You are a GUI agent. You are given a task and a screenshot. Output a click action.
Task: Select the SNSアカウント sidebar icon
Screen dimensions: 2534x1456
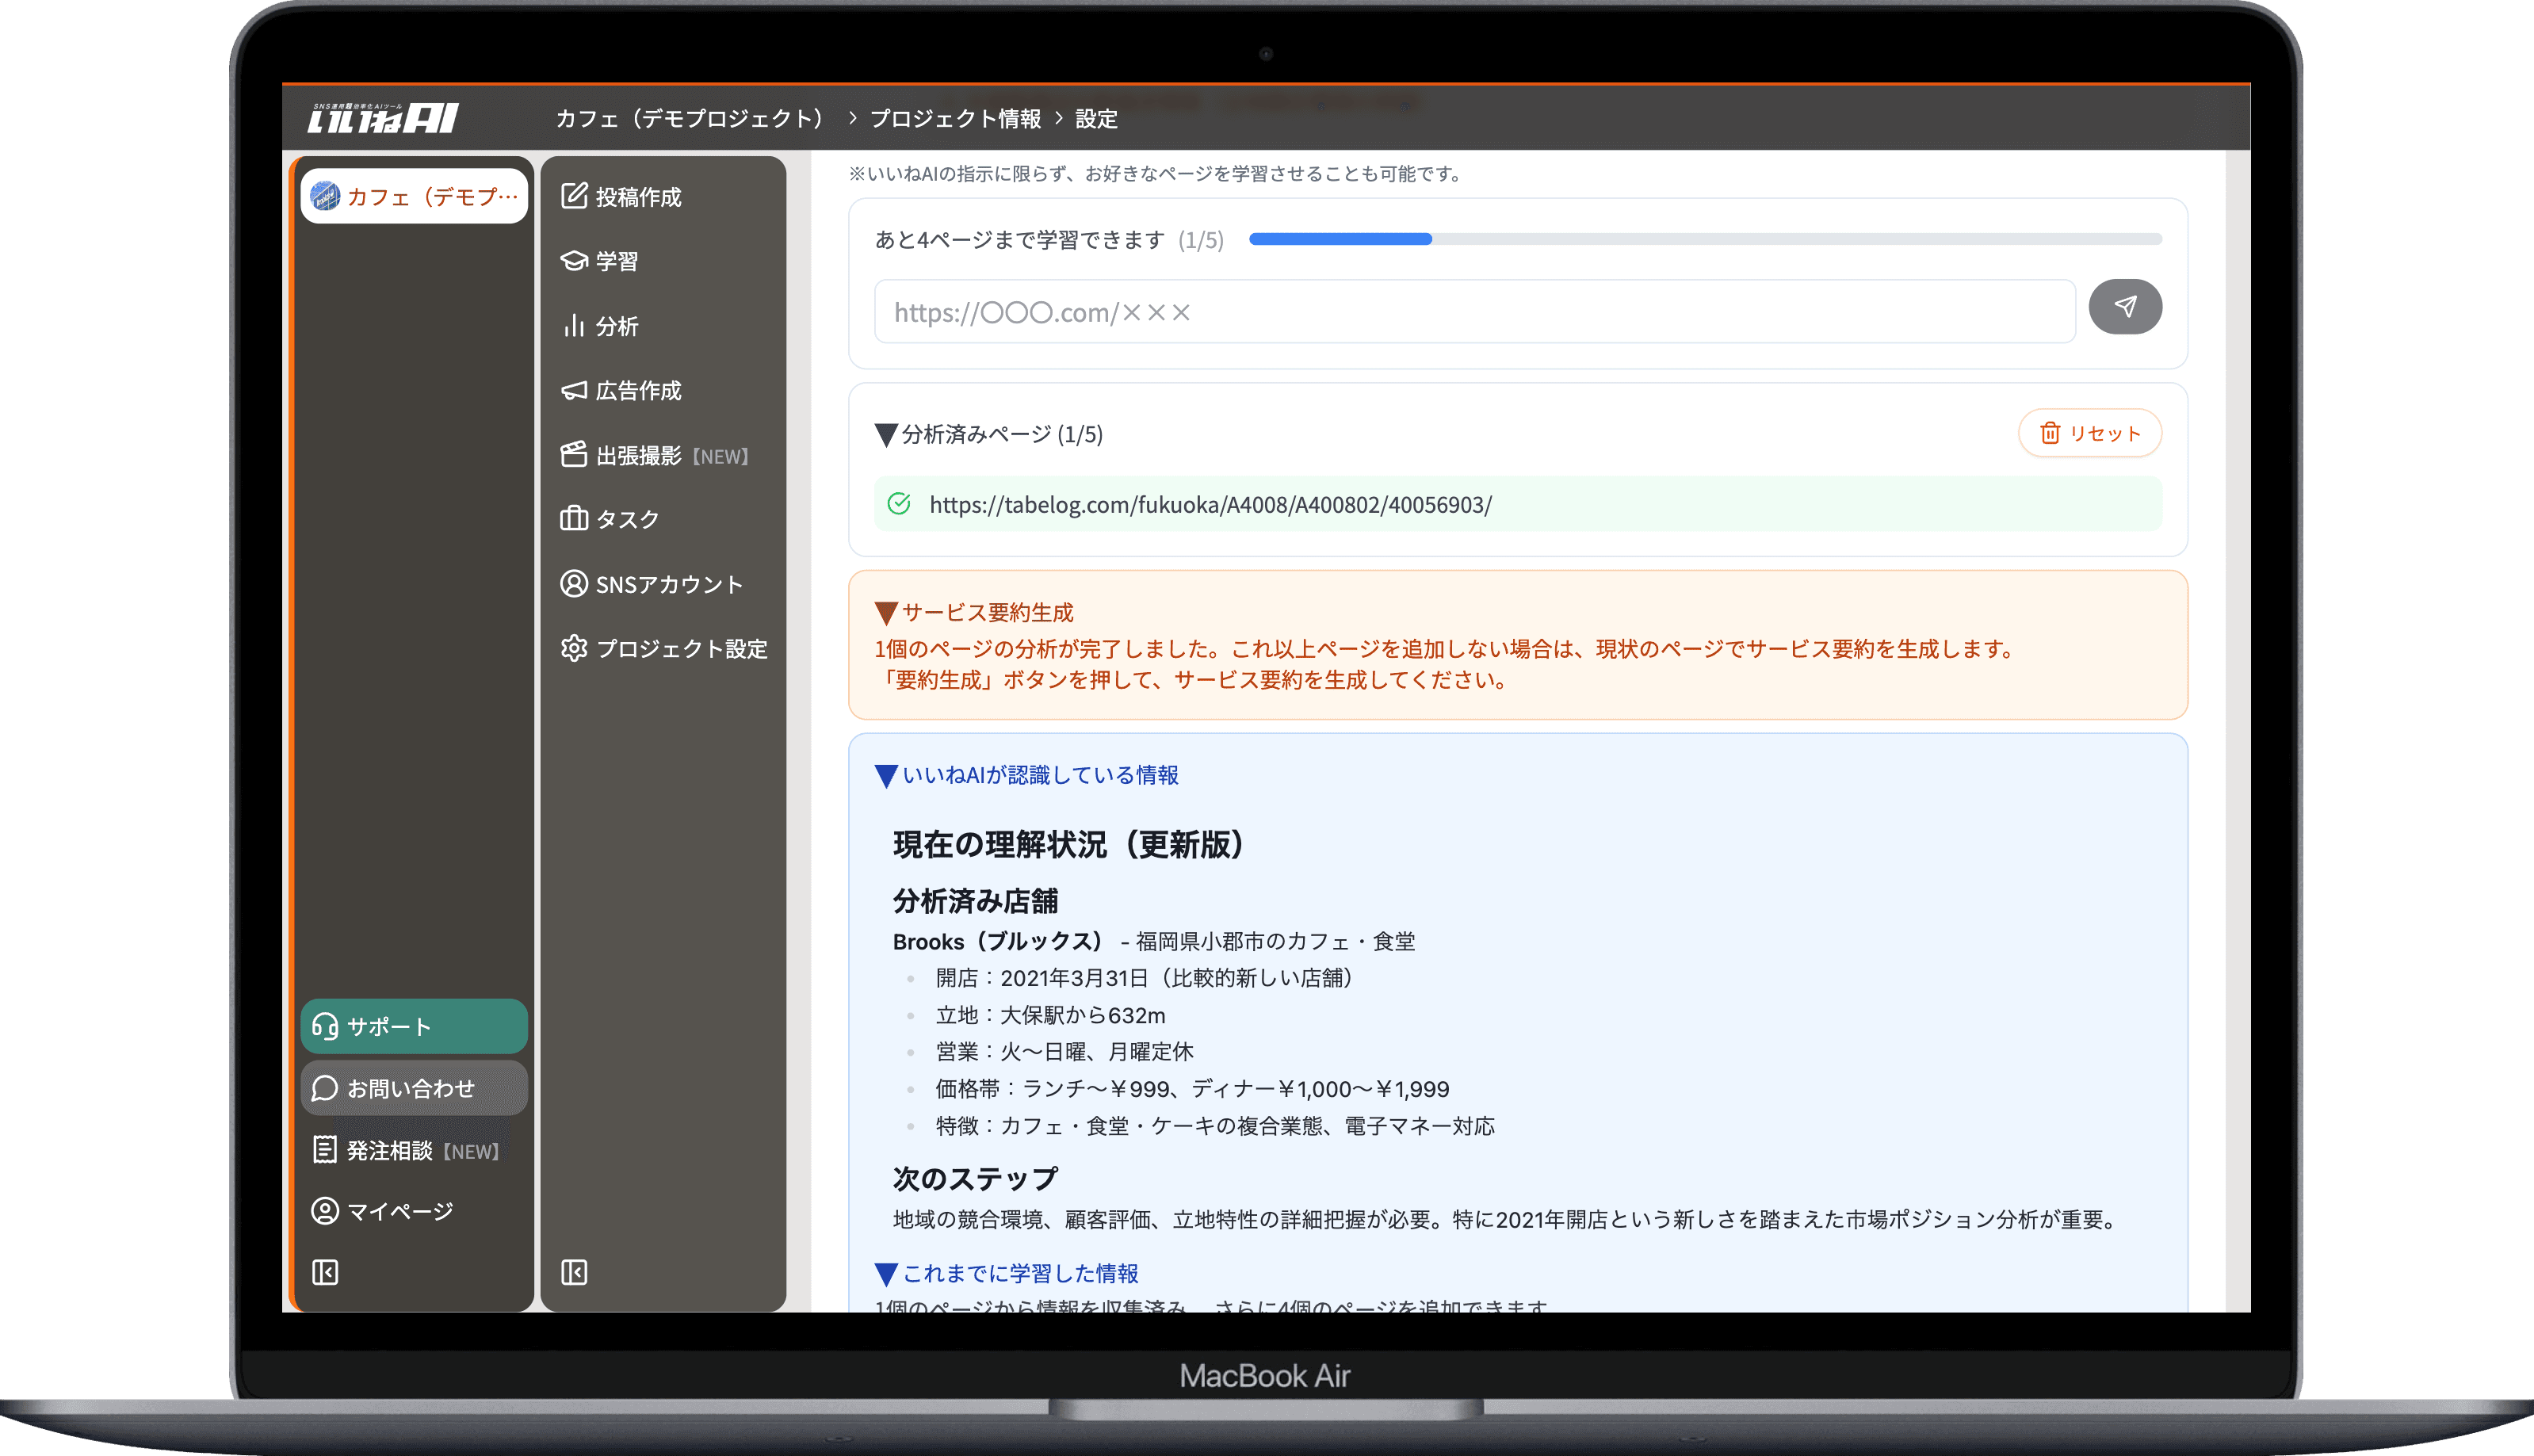pyautogui.click(x=669, y=584)
